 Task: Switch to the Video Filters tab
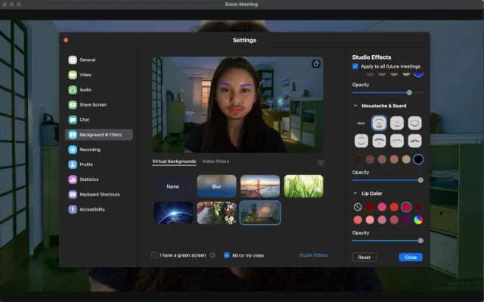tap(216, 162)
